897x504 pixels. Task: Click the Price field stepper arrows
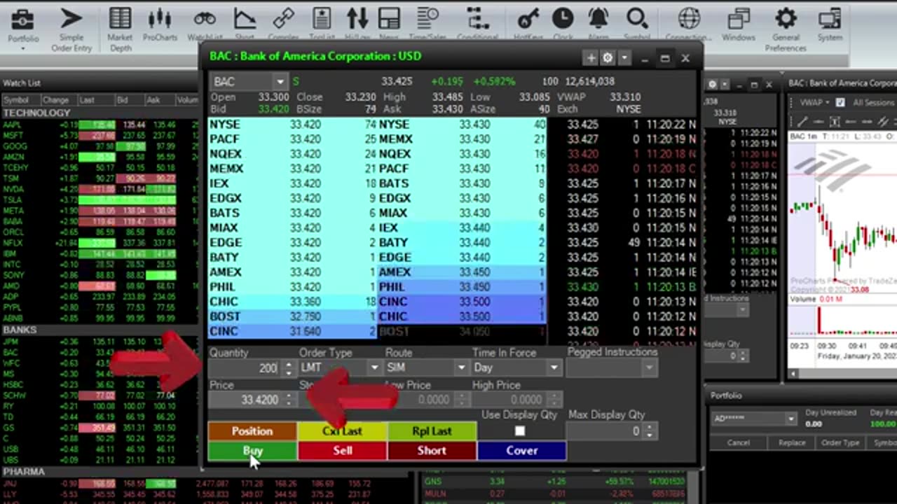click(x=288, y=400)
